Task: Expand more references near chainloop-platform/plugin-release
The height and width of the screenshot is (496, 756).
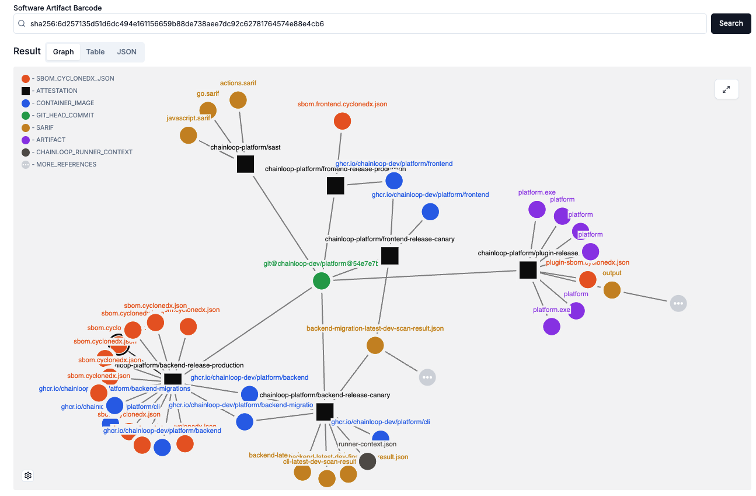Action: (x=678, y=303)
